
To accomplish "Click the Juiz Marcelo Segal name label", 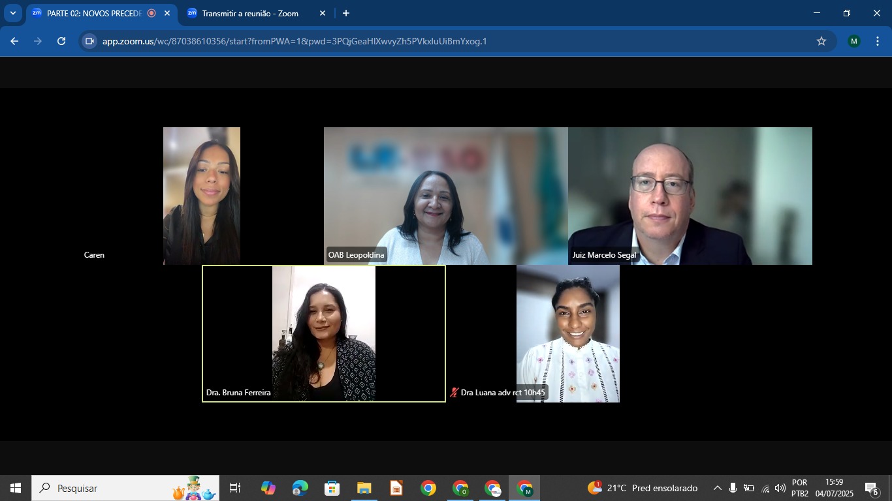I will [604, 255].
